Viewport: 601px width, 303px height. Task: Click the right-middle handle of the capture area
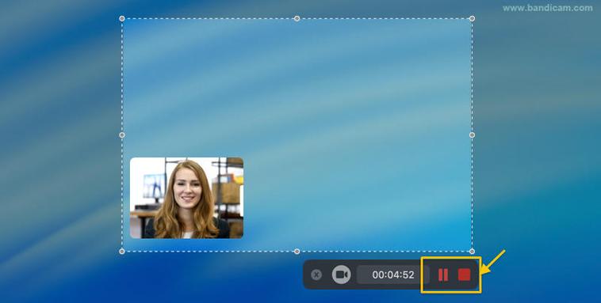(472, 134)
